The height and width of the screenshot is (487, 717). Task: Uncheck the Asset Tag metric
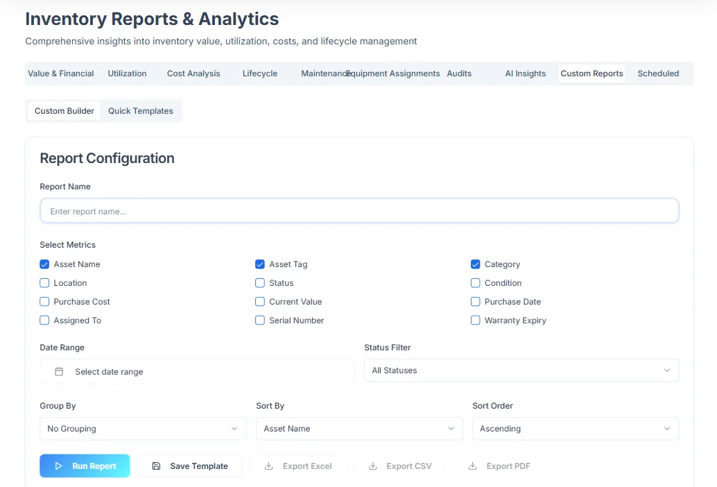coord(260,264)
